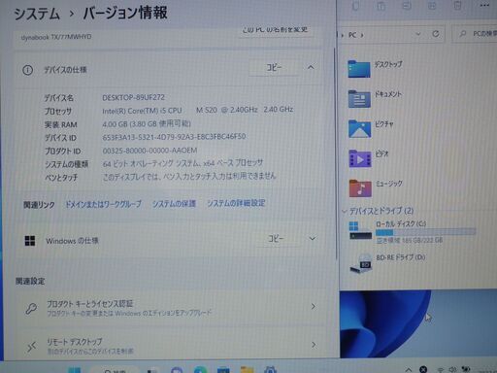This screenshot has width=497, height=373.
Task: Click the remote desktop icon beside リモート デスクトップ
Action: point(31,347)
